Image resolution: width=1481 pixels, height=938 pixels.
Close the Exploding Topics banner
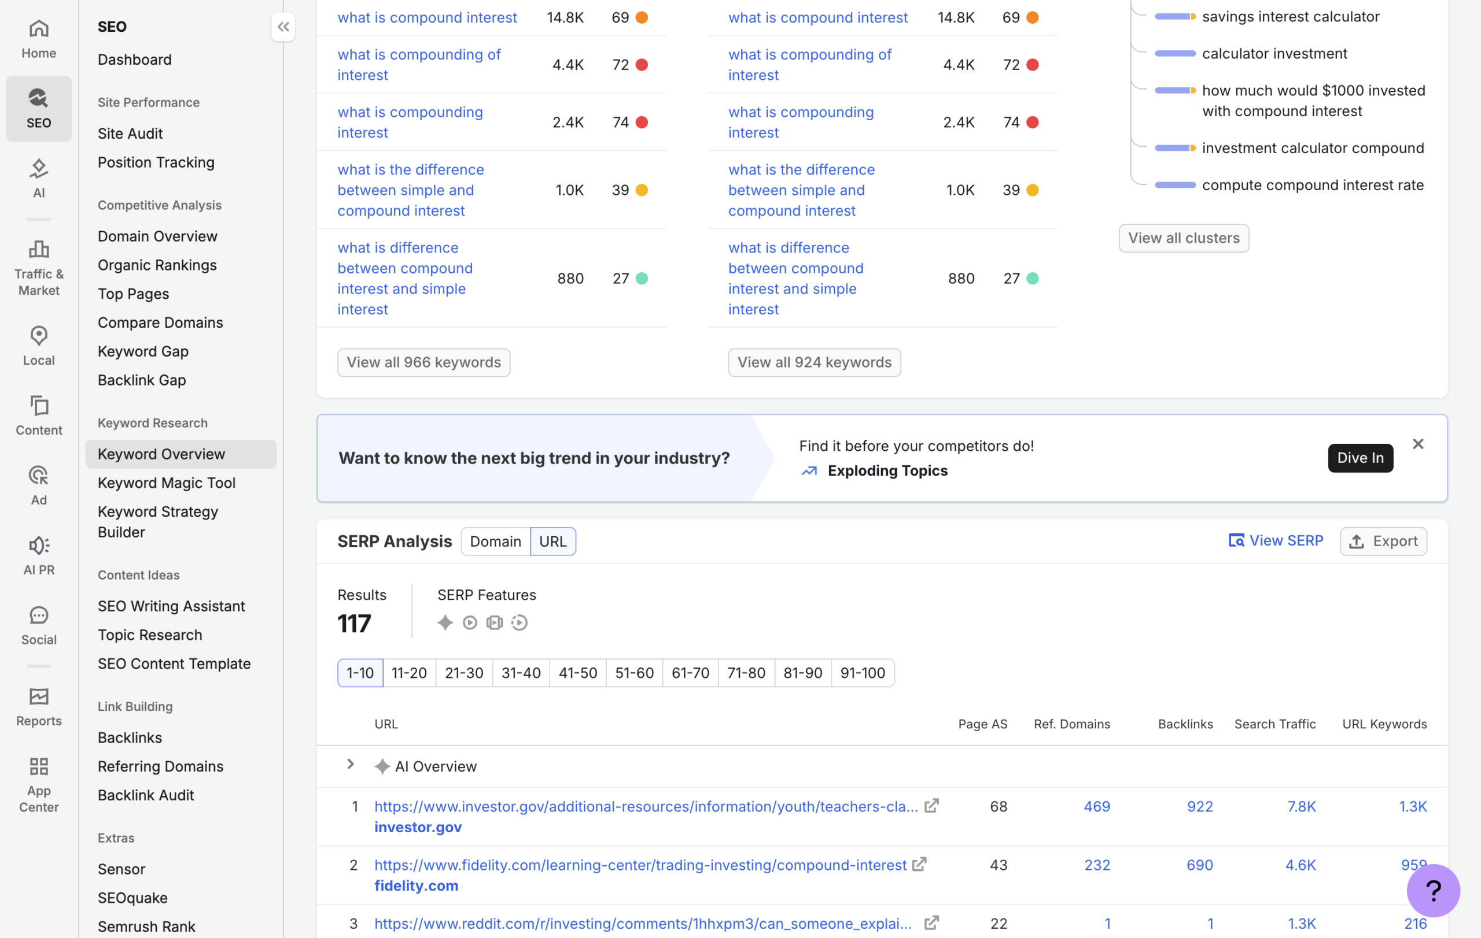[1417, 443]
